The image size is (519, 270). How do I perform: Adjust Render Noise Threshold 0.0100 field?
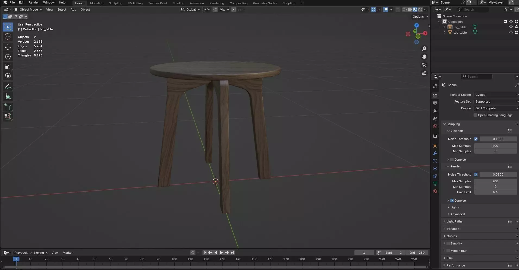tap(498, 174)
